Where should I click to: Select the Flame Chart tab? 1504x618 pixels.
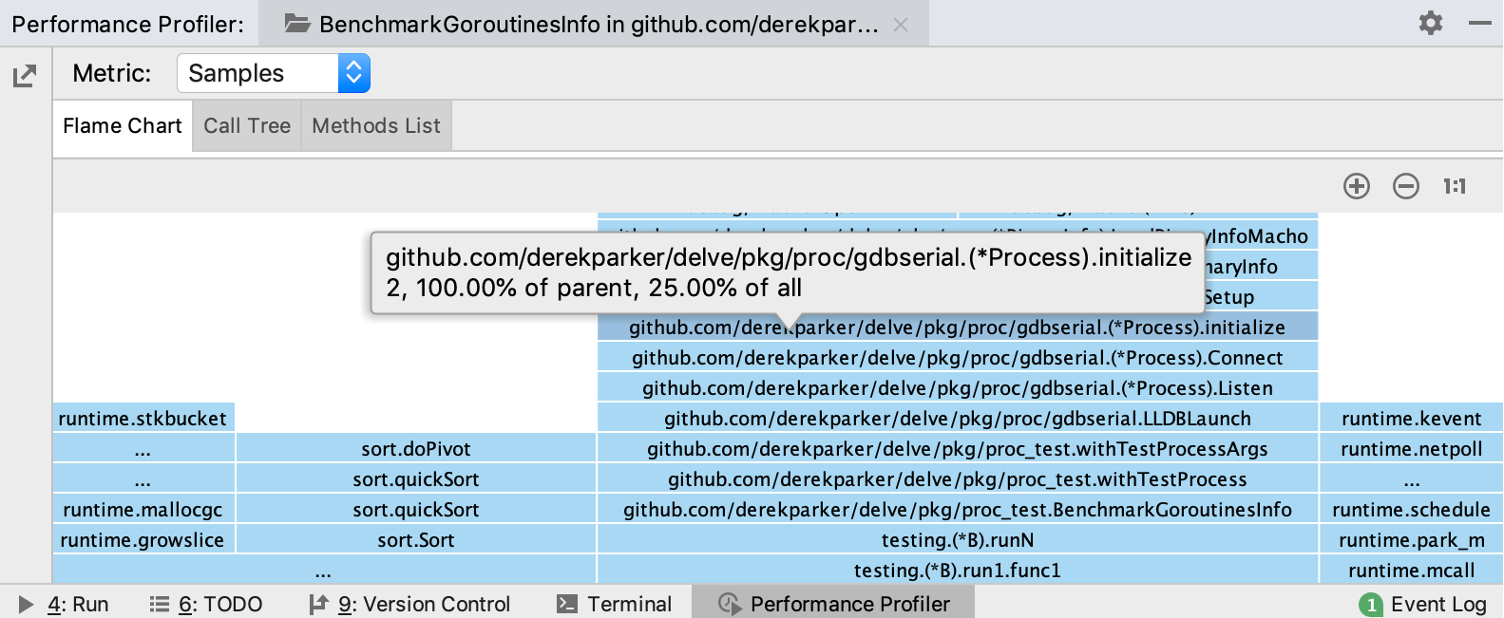click(x=122, y=125)
